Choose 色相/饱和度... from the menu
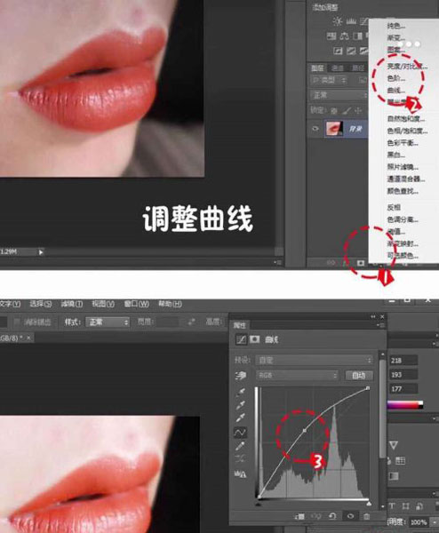Image resolution: width=439 pixels, height=533 pixels. tap(407, 131)
